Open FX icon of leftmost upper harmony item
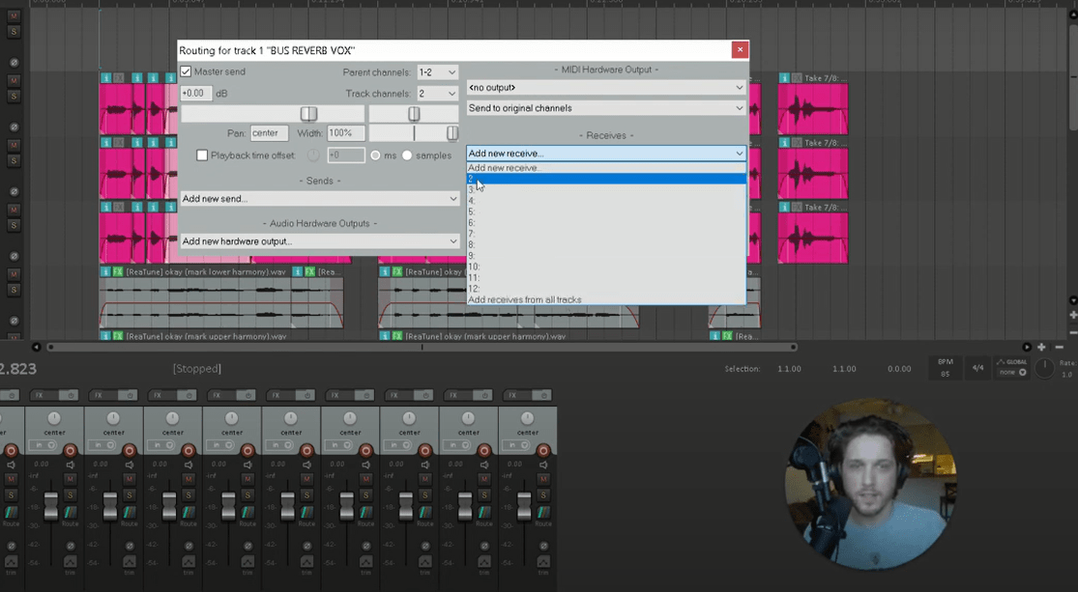Image resolution: width=1078 pixels, height=592 pixels. coord(118,336)
